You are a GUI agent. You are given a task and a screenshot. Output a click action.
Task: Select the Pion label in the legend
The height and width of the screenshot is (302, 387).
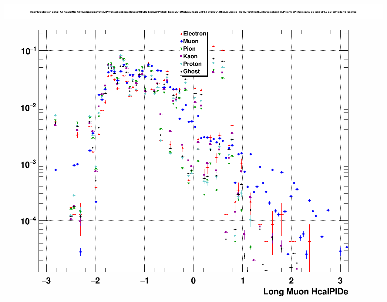[x=189, y=49]
